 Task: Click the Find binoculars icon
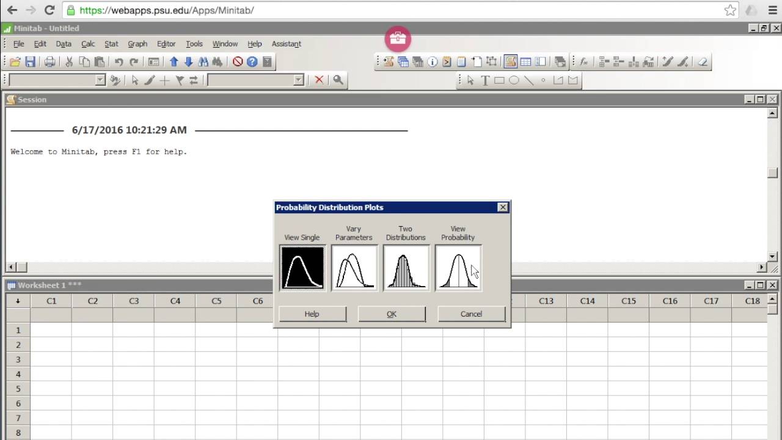[x=203, y=62]
